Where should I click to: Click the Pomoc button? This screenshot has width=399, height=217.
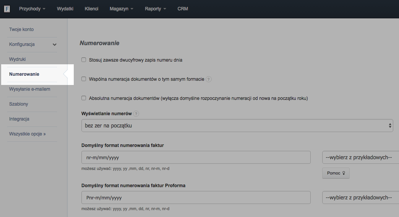coord(336,173)
